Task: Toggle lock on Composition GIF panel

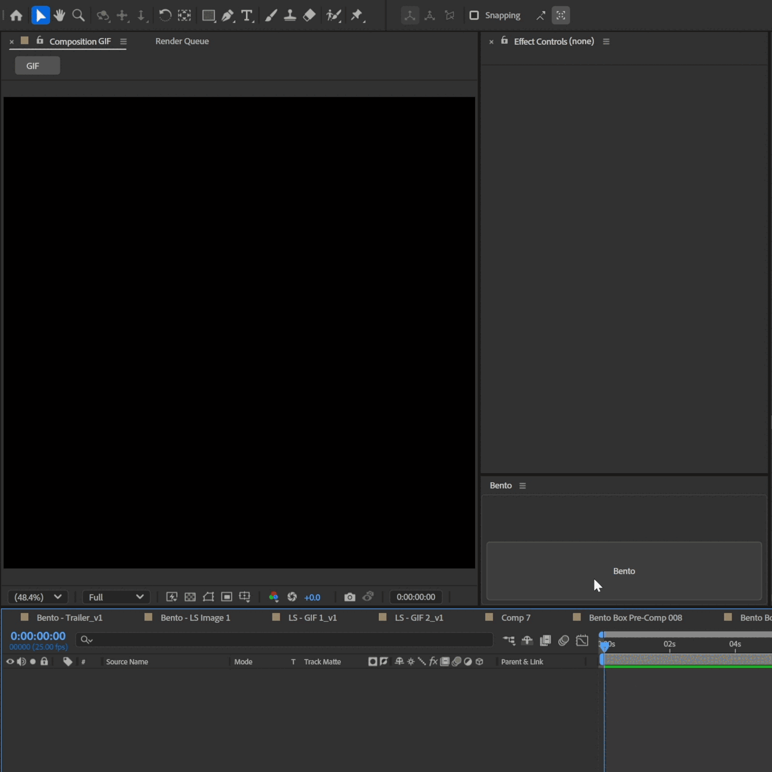Action: (40, 41)
